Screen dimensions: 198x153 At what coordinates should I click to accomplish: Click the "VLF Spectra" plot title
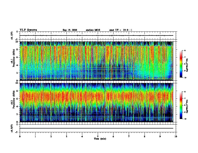click(28, 30)
